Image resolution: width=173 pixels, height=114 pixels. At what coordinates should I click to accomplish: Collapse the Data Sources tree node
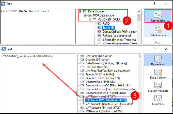click(80, 11)
